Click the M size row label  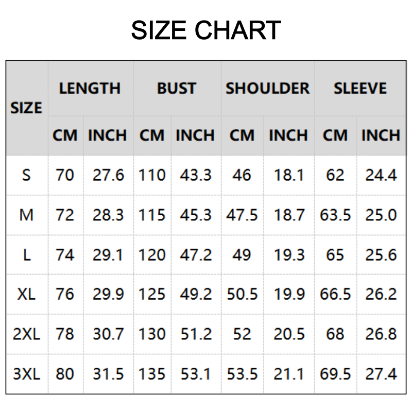click(x=26, y=215)
